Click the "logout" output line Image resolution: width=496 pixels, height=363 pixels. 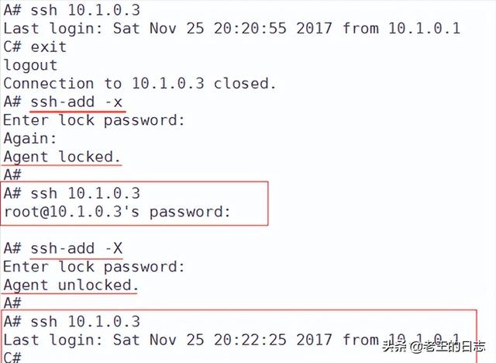click(x=30, y=65)
